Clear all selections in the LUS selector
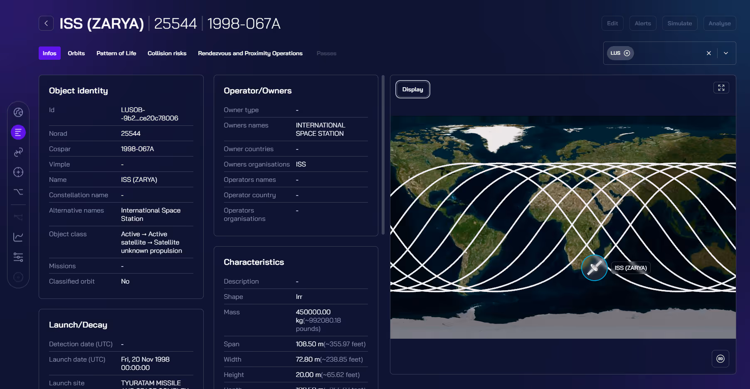The image size is (750, 389). click(709, 53)
